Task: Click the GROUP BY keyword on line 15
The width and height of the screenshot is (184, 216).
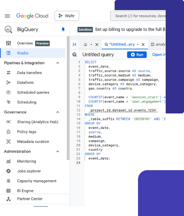Action: click(93, 124)
